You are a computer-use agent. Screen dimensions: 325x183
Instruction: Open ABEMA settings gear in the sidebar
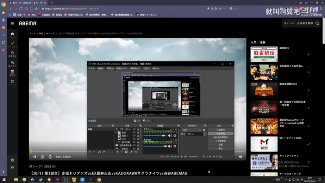pos(12,160)
